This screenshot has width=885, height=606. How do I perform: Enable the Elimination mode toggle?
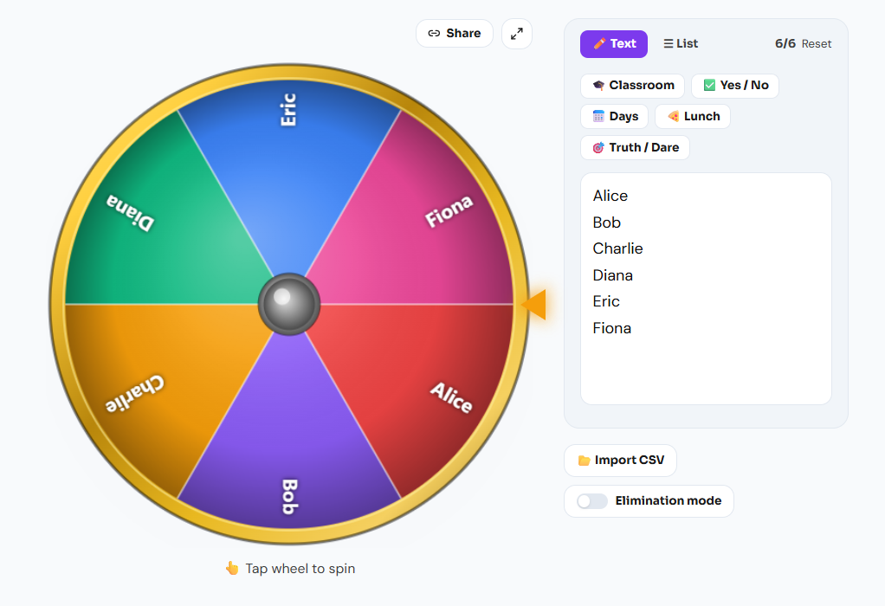point(592,501)
